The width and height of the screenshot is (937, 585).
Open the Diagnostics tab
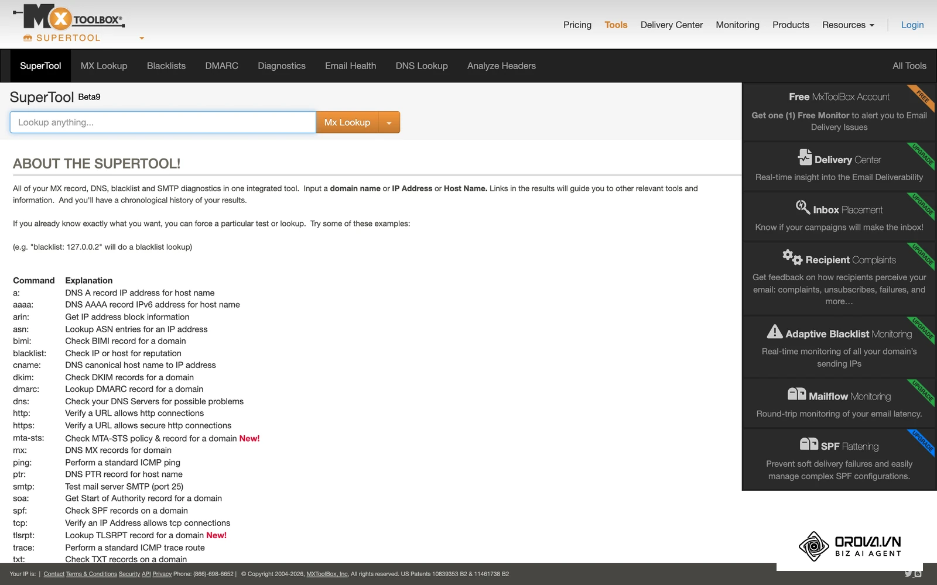pyautogui.click(x=282, y=66)
